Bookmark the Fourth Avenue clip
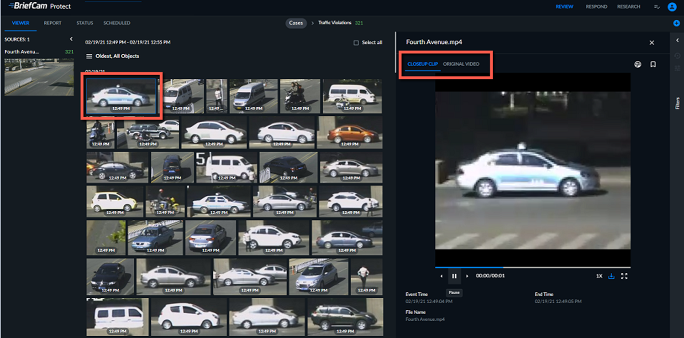684x338 pixels. coord(653,64)
